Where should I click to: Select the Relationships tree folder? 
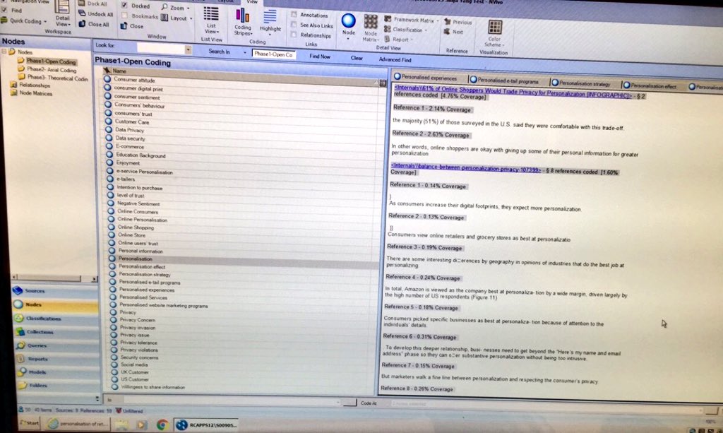pos(30,85)
